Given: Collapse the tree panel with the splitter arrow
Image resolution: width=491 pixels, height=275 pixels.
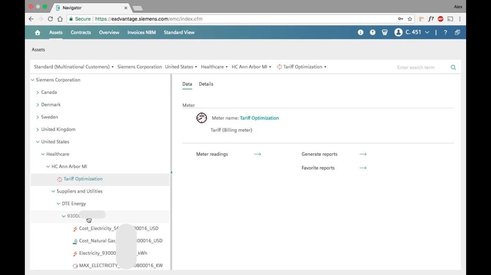Looking at the screenshot, I should tap(171, 173).
